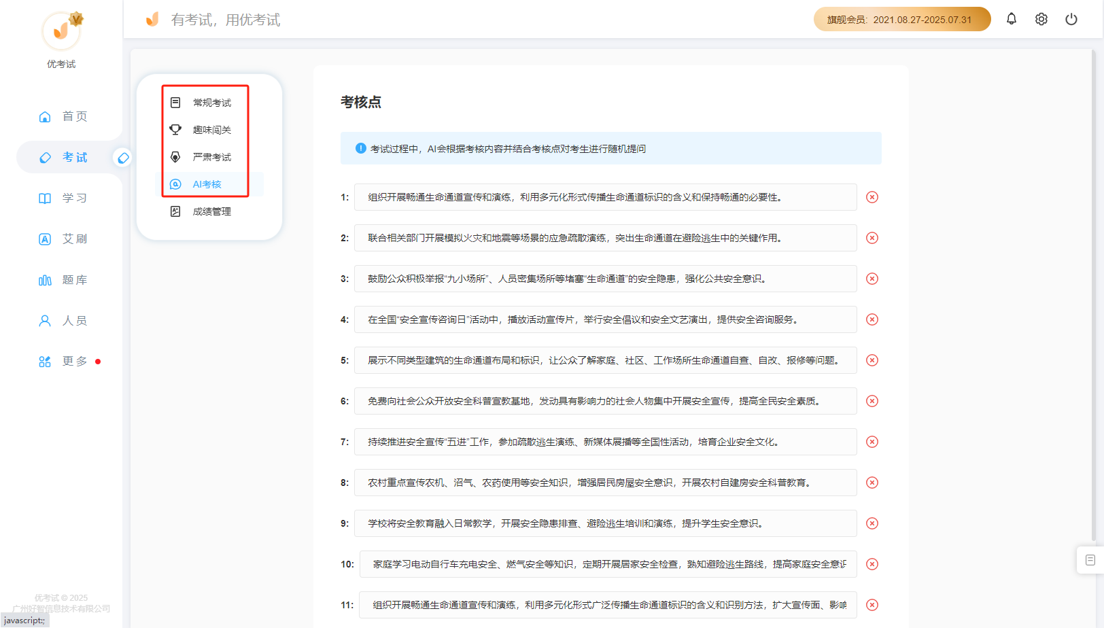The width and height of the screenshot is (1104, 628).
Task: Click the bar chart icon for 题库
Action: [45, 280]
